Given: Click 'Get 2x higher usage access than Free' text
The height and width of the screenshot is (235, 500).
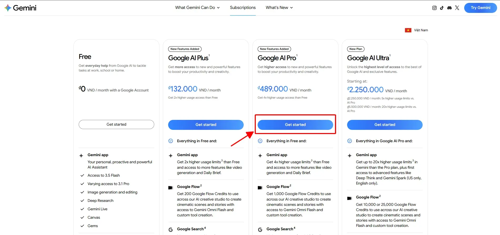Looking at the screenshot, I should 193,98.
